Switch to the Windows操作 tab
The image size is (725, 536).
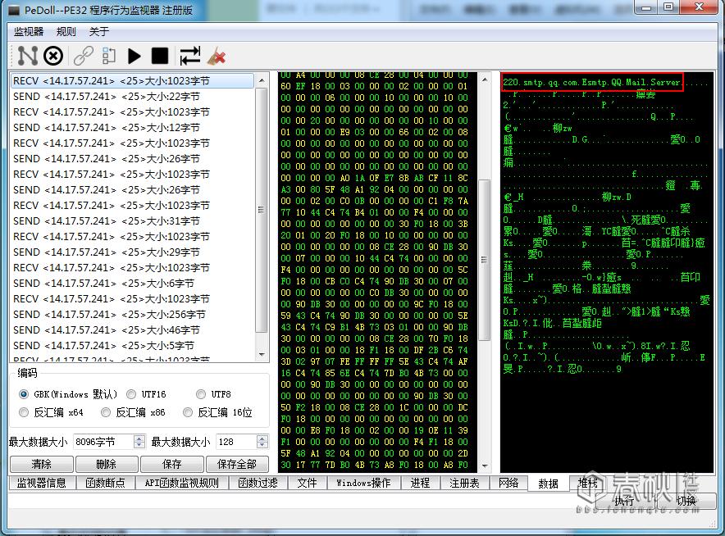(363, 483)
